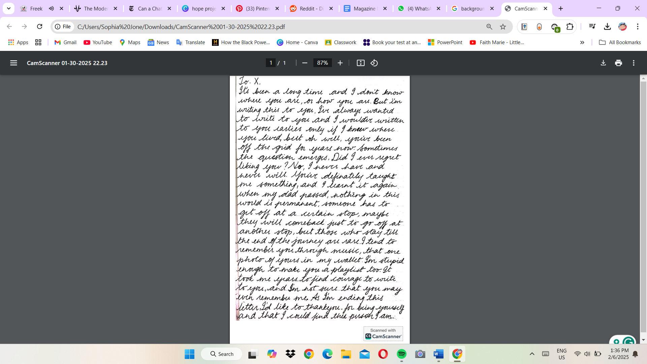Screen dimensions: 647x364
Task: Open the PDF viewer more actions menu
Action: (634, 63)
